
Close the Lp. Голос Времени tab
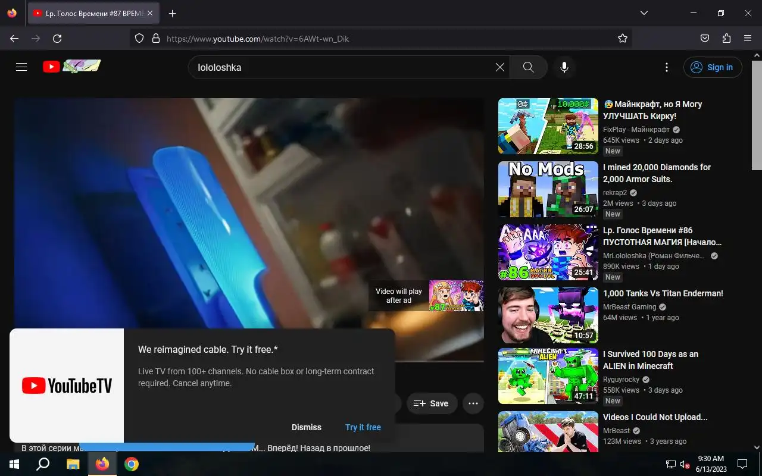150,13
